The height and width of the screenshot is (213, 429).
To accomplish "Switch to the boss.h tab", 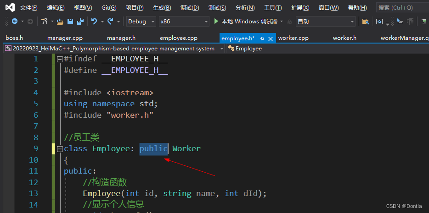I will click(14, 38).
